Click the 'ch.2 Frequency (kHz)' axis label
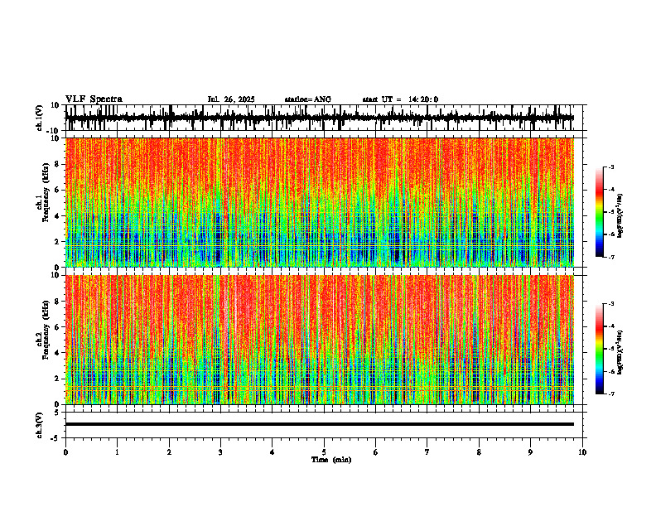 point(43,330)
